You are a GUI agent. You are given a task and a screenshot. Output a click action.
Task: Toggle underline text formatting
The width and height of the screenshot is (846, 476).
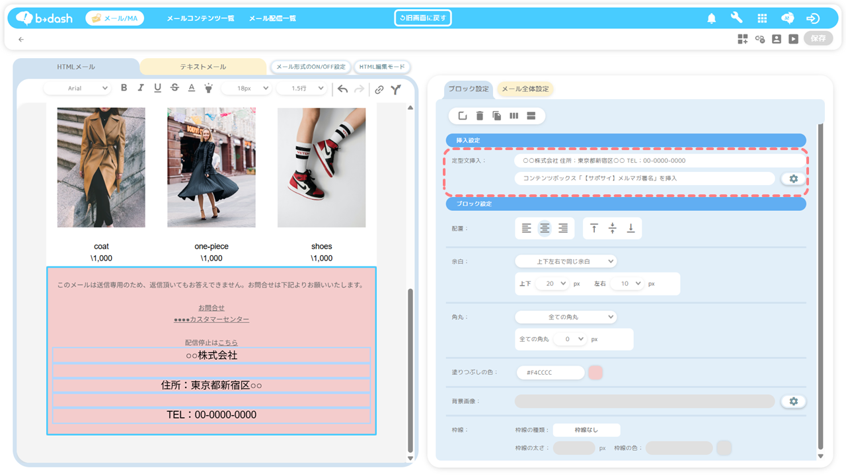point(157,88)
